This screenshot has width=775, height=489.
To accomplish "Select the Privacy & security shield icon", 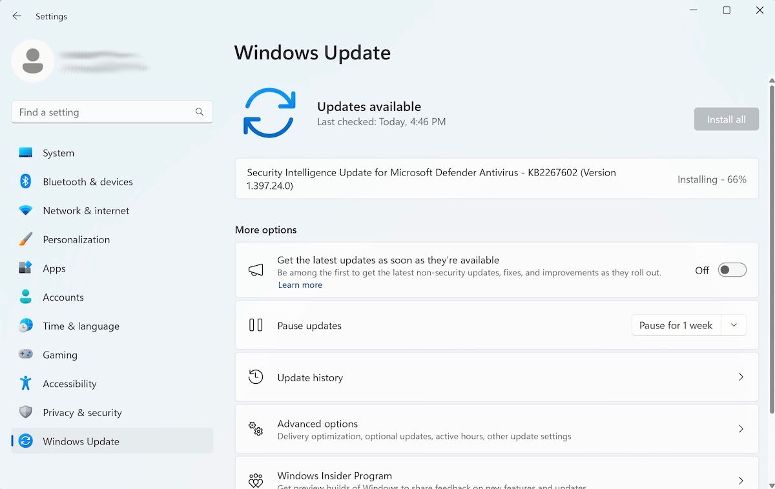I will (x=26, y=412).
